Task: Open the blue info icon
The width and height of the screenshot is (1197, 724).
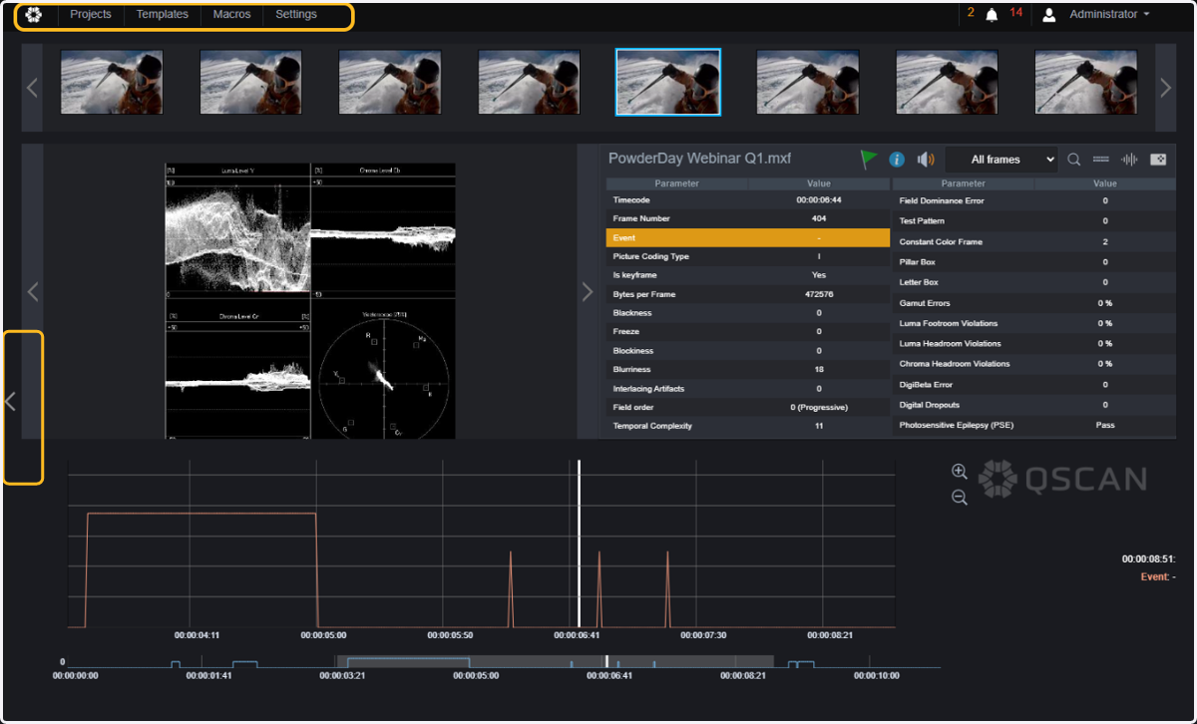Action: click(x=897, y=160)
